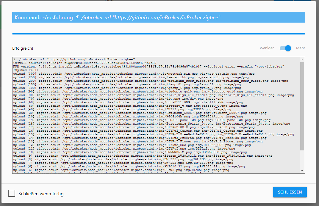
Task: Click the upload [250] sensor_ht.png line
Action: pos(131,77)
